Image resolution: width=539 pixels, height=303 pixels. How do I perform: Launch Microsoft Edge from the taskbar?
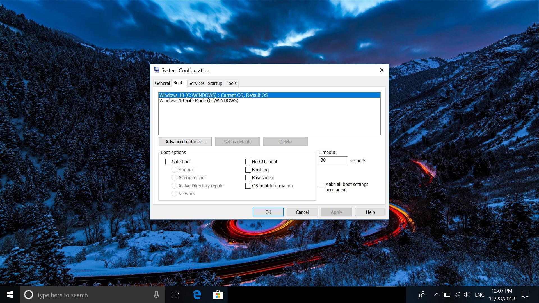coord(197,295)
